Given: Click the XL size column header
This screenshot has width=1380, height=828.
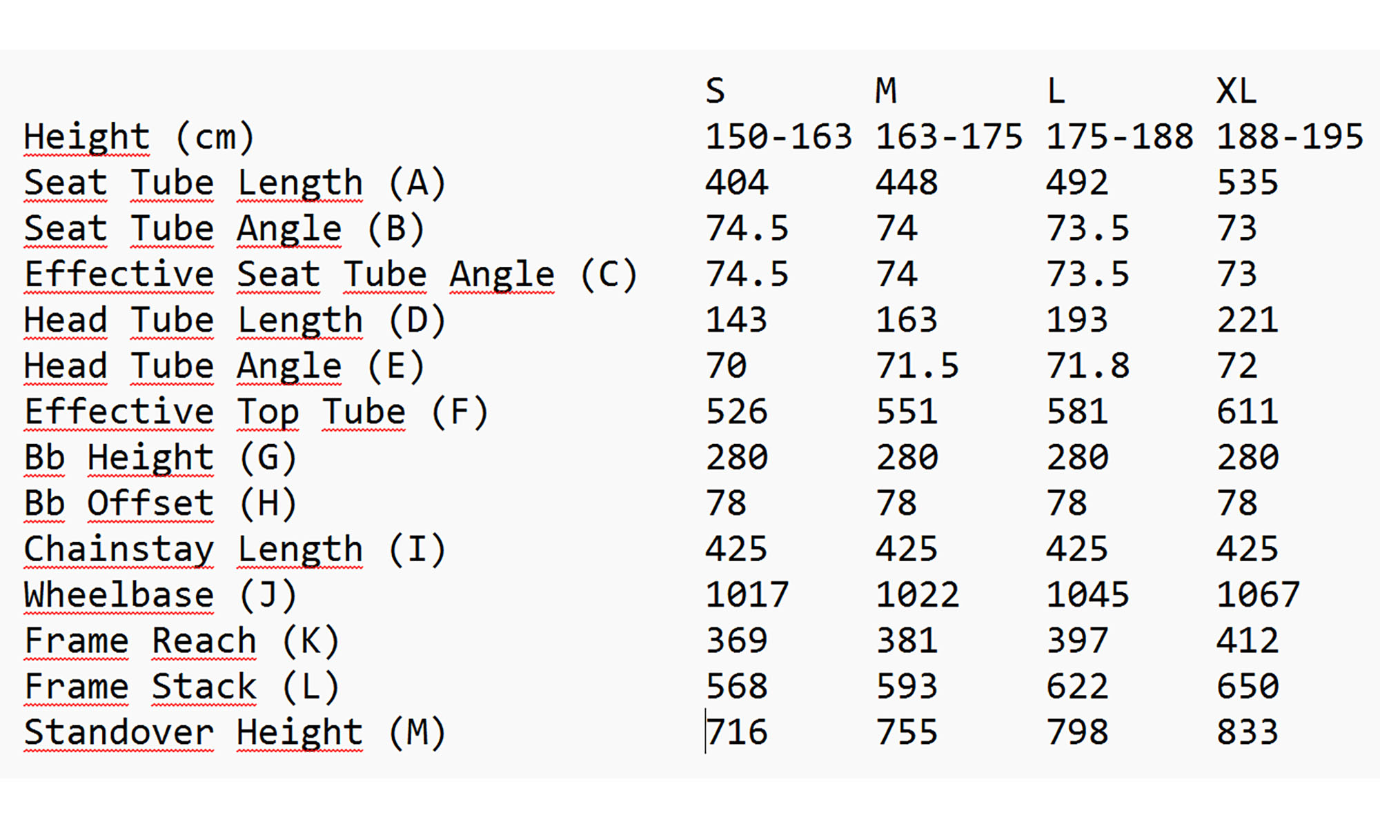Looking at the screenshot, I should point(1236,91).
